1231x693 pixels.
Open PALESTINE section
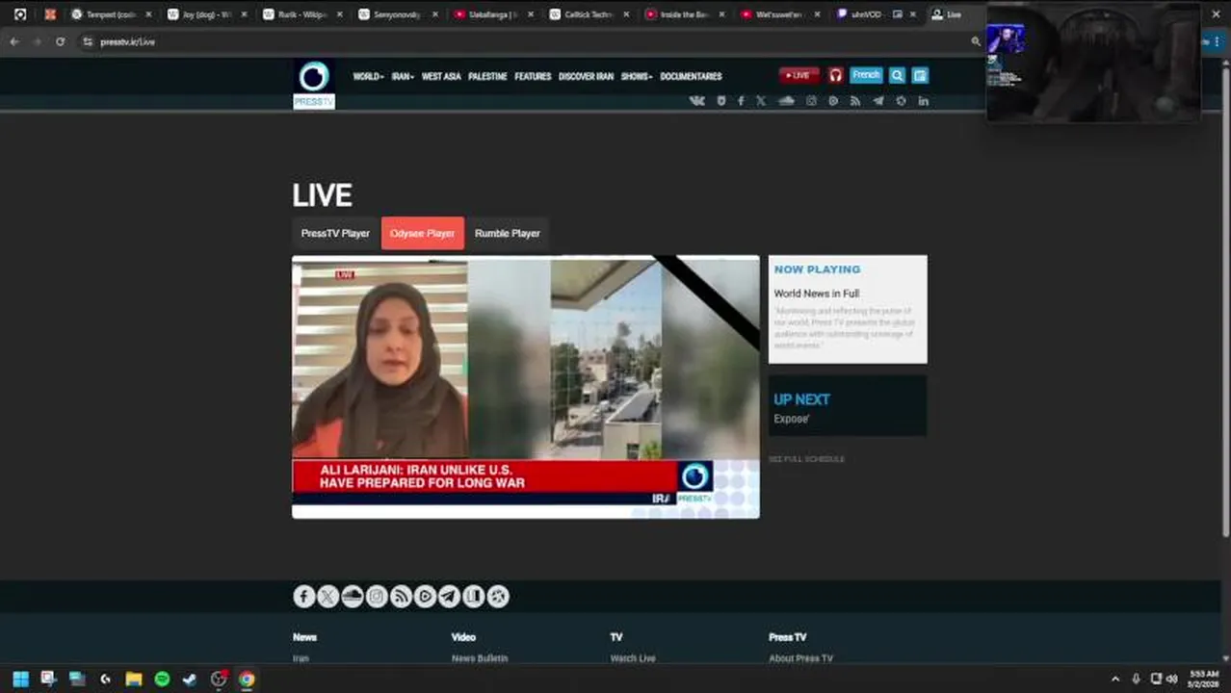(x=487, y=76)
